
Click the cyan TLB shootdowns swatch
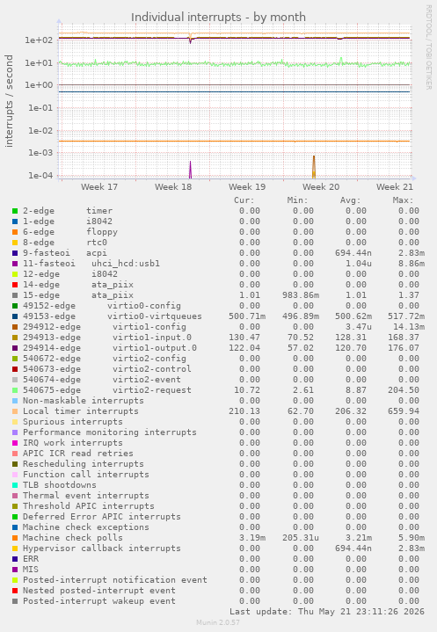click(x=15, y=485)
